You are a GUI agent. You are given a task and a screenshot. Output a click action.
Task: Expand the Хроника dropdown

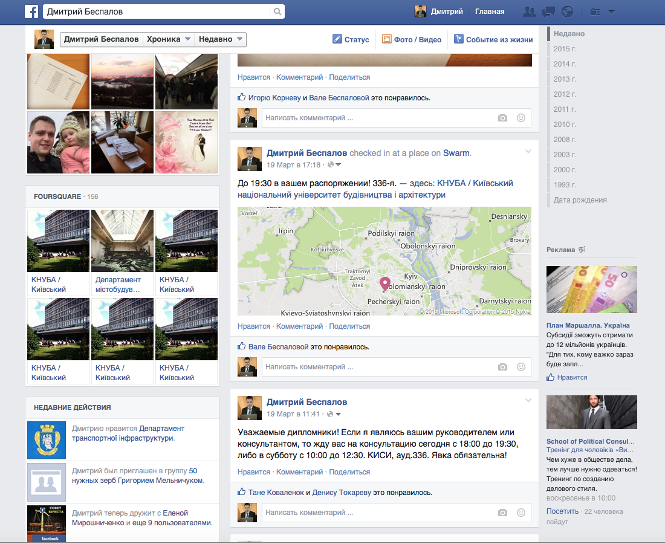[169, 39]
